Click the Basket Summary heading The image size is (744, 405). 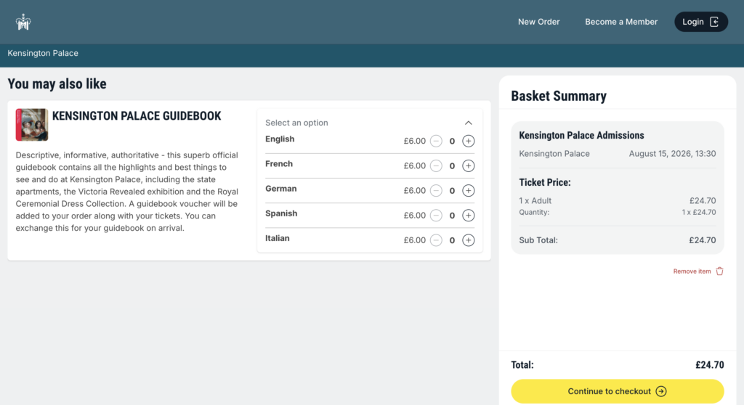(x=559, y=97)
